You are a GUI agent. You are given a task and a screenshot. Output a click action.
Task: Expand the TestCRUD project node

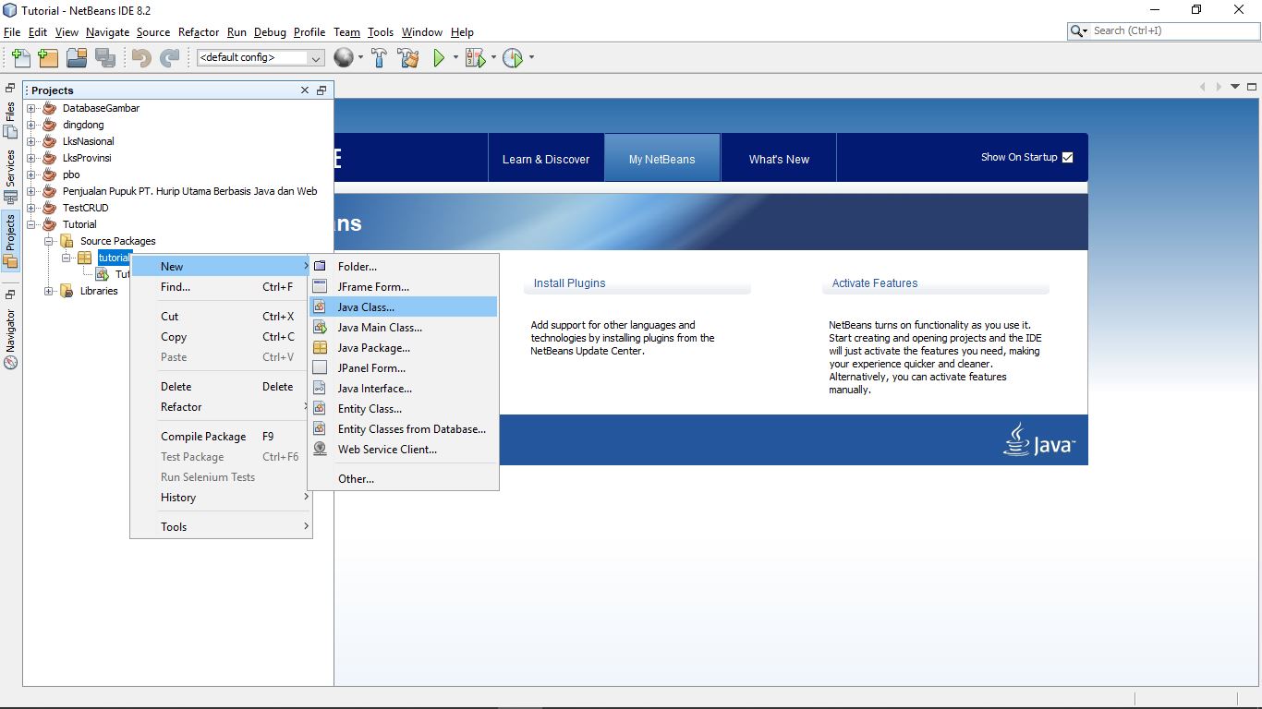[30, 208]
